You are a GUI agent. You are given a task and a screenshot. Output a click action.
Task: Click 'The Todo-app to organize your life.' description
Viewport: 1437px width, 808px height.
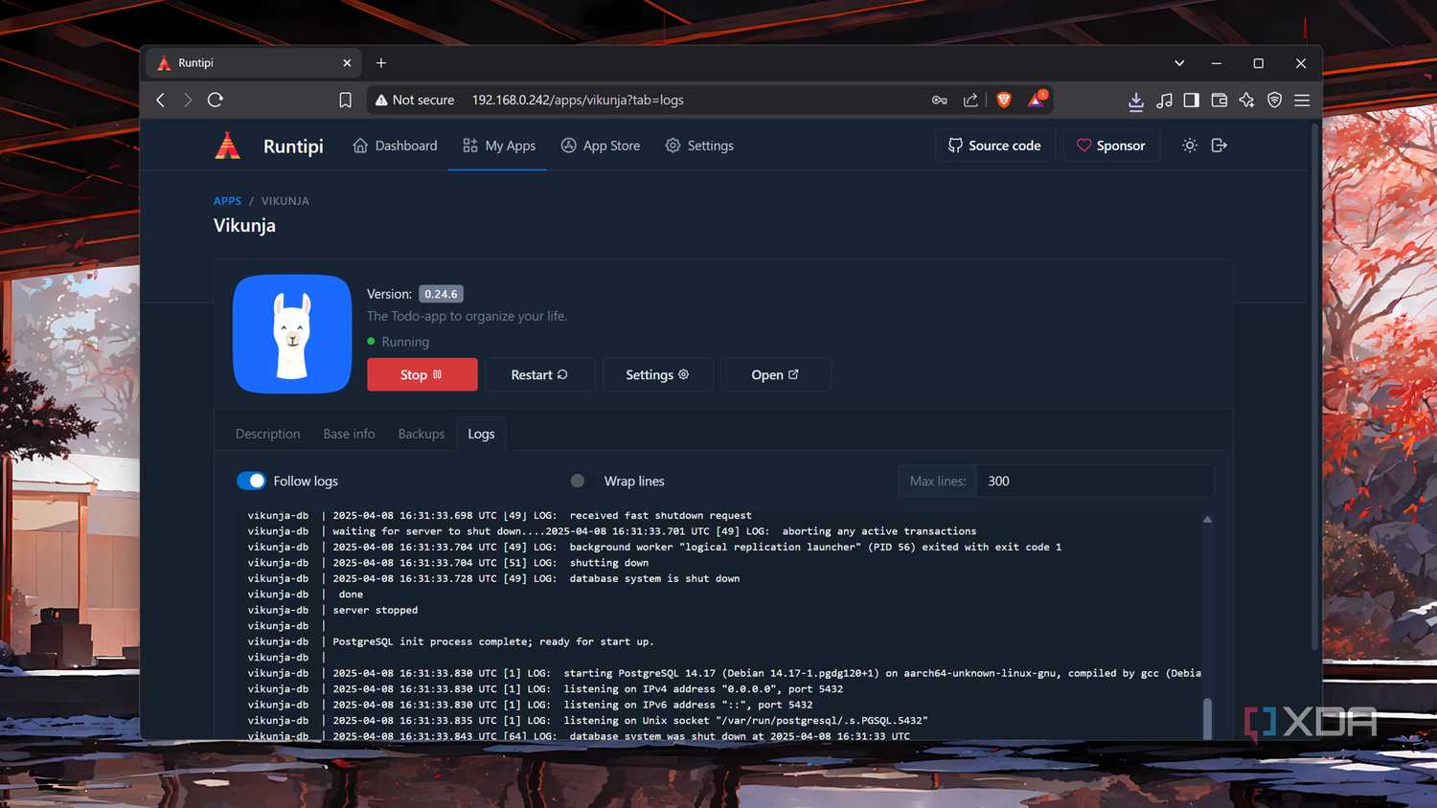click(x=467, y=316)
